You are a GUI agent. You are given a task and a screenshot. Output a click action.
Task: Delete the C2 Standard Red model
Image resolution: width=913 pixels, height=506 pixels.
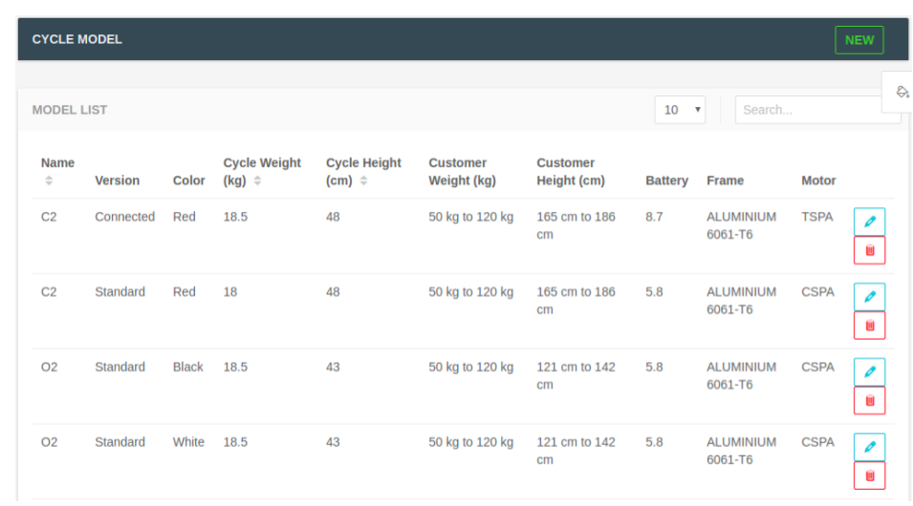click(x=869, y=326)
